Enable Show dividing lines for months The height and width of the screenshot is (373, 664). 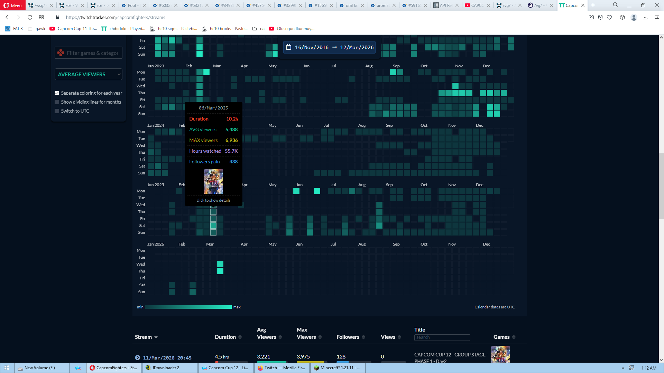click(x=57, y=102)
